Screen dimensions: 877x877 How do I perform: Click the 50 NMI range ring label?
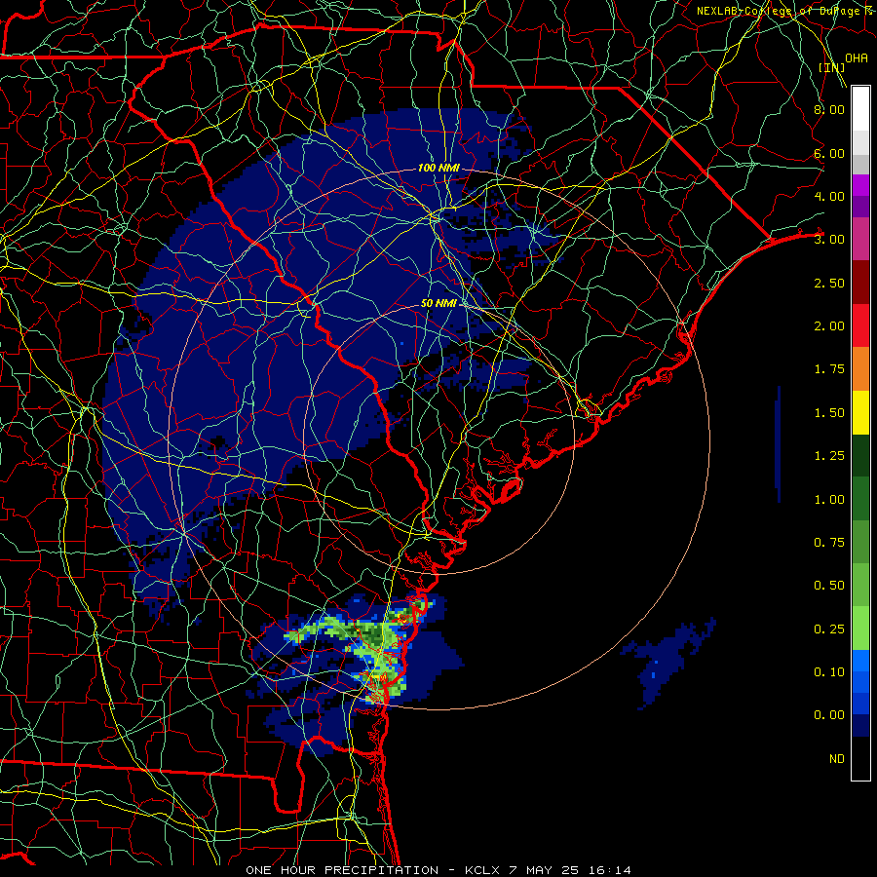pos(438,303)
